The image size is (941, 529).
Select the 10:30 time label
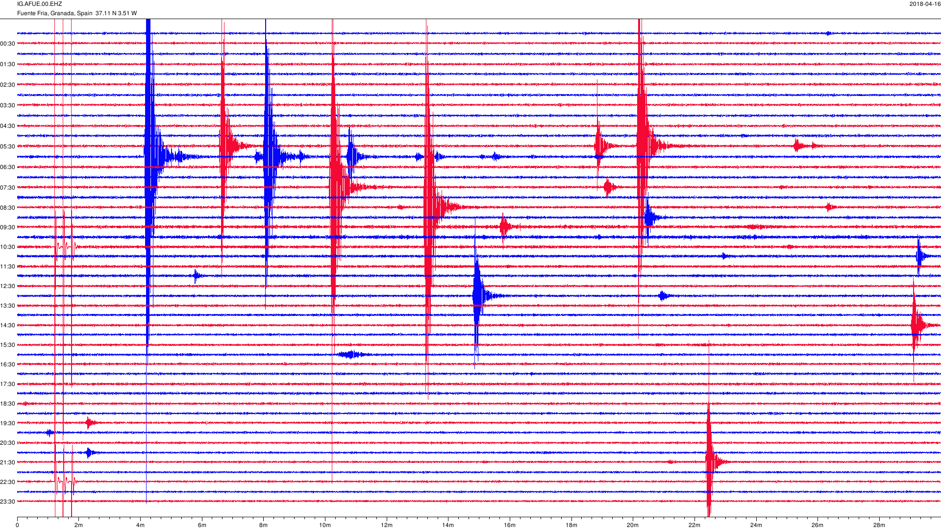pos(7,247)
